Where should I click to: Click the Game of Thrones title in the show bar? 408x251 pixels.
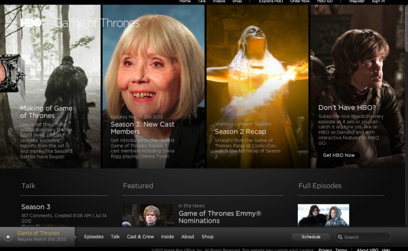coord(38,233)
